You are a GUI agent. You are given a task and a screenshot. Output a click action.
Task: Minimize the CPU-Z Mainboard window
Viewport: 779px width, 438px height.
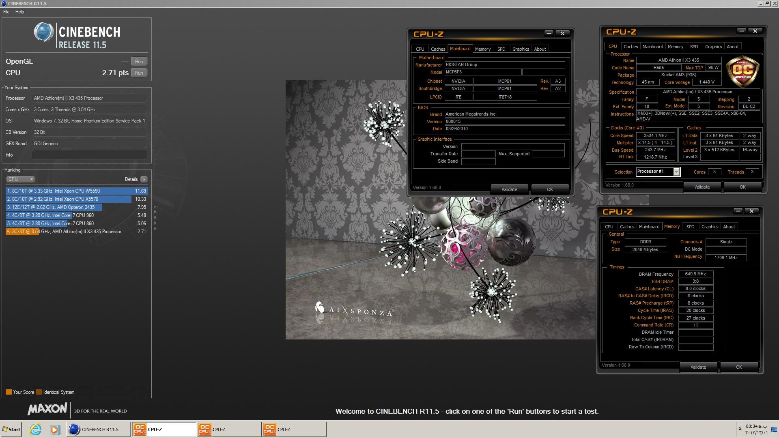click(x=549, y=33)
